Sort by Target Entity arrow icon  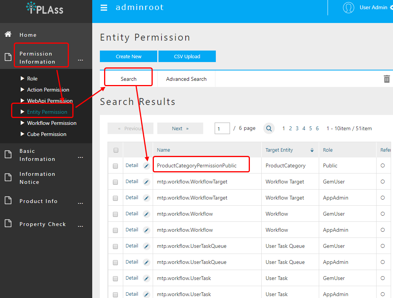click(x=312, y=150)
